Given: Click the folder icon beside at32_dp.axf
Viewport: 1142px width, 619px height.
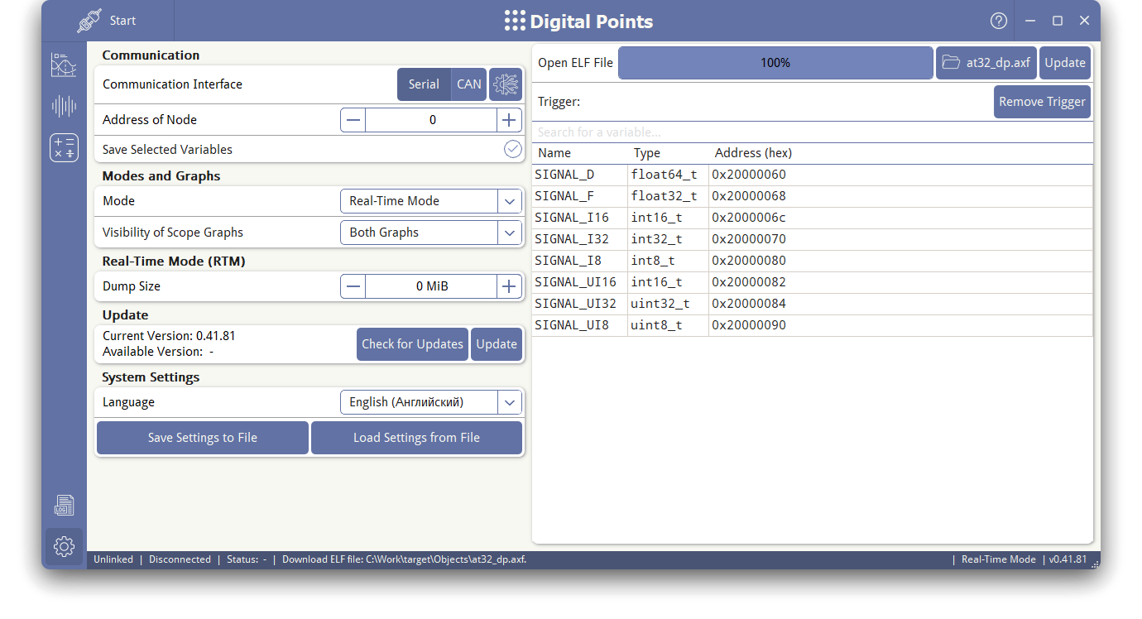Looking at the screenshot, I should click(951, 63).
